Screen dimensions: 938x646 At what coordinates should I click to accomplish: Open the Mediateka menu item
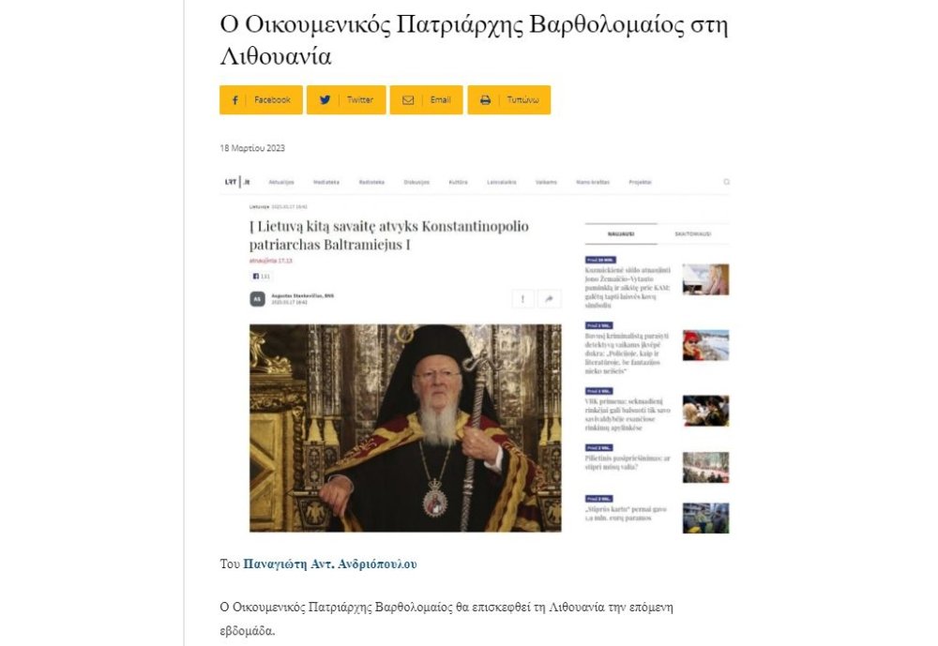[326, 182]
